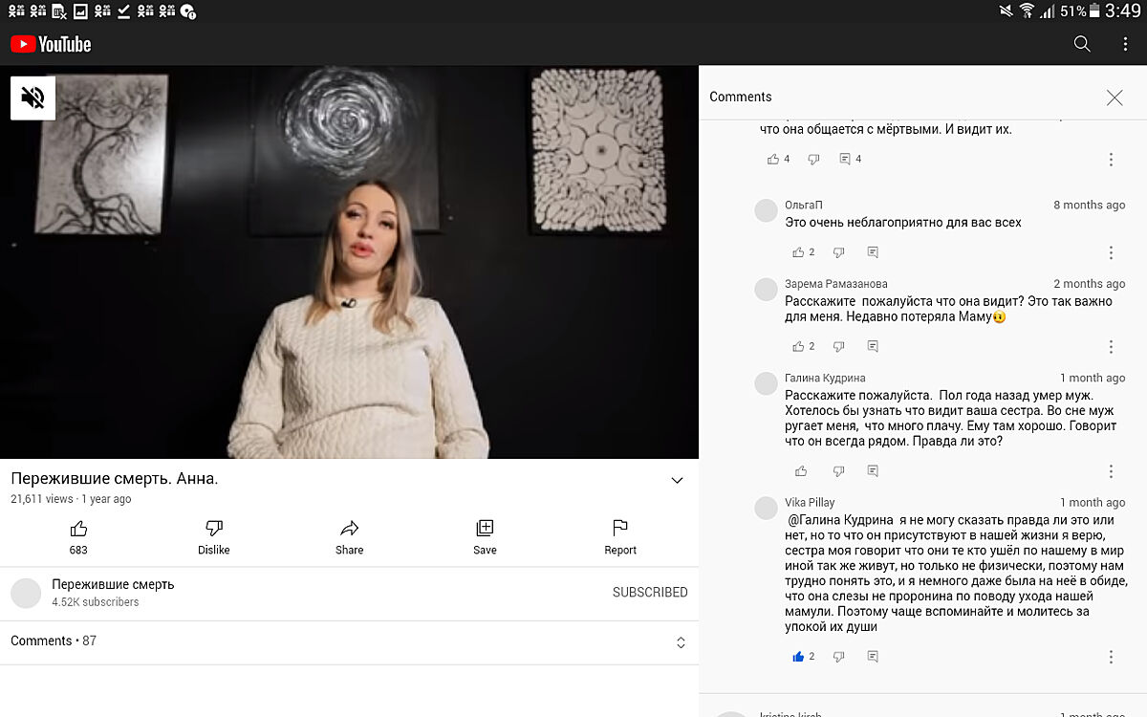1147x717 pixels.
Task: Open options menu for Галина Кудрина's comment
Action: 1111,471
